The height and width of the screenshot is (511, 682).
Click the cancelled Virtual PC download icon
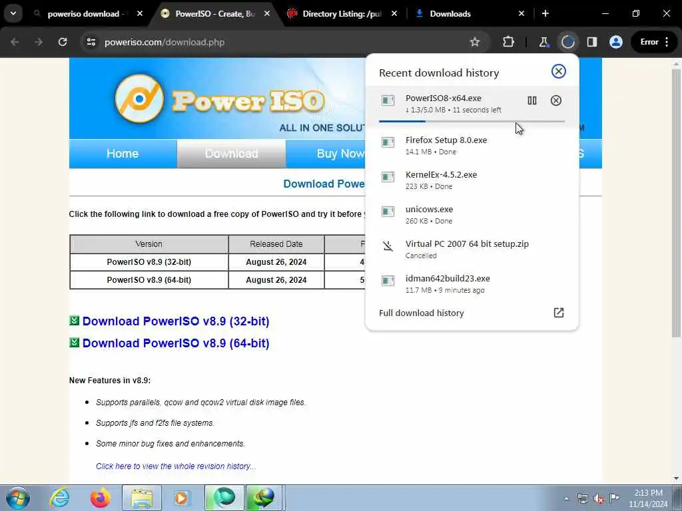[388, 246]
